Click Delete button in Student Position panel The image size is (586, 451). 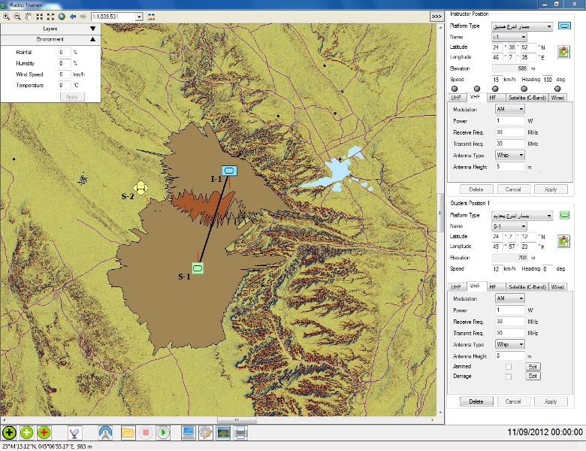pos(476,401)
